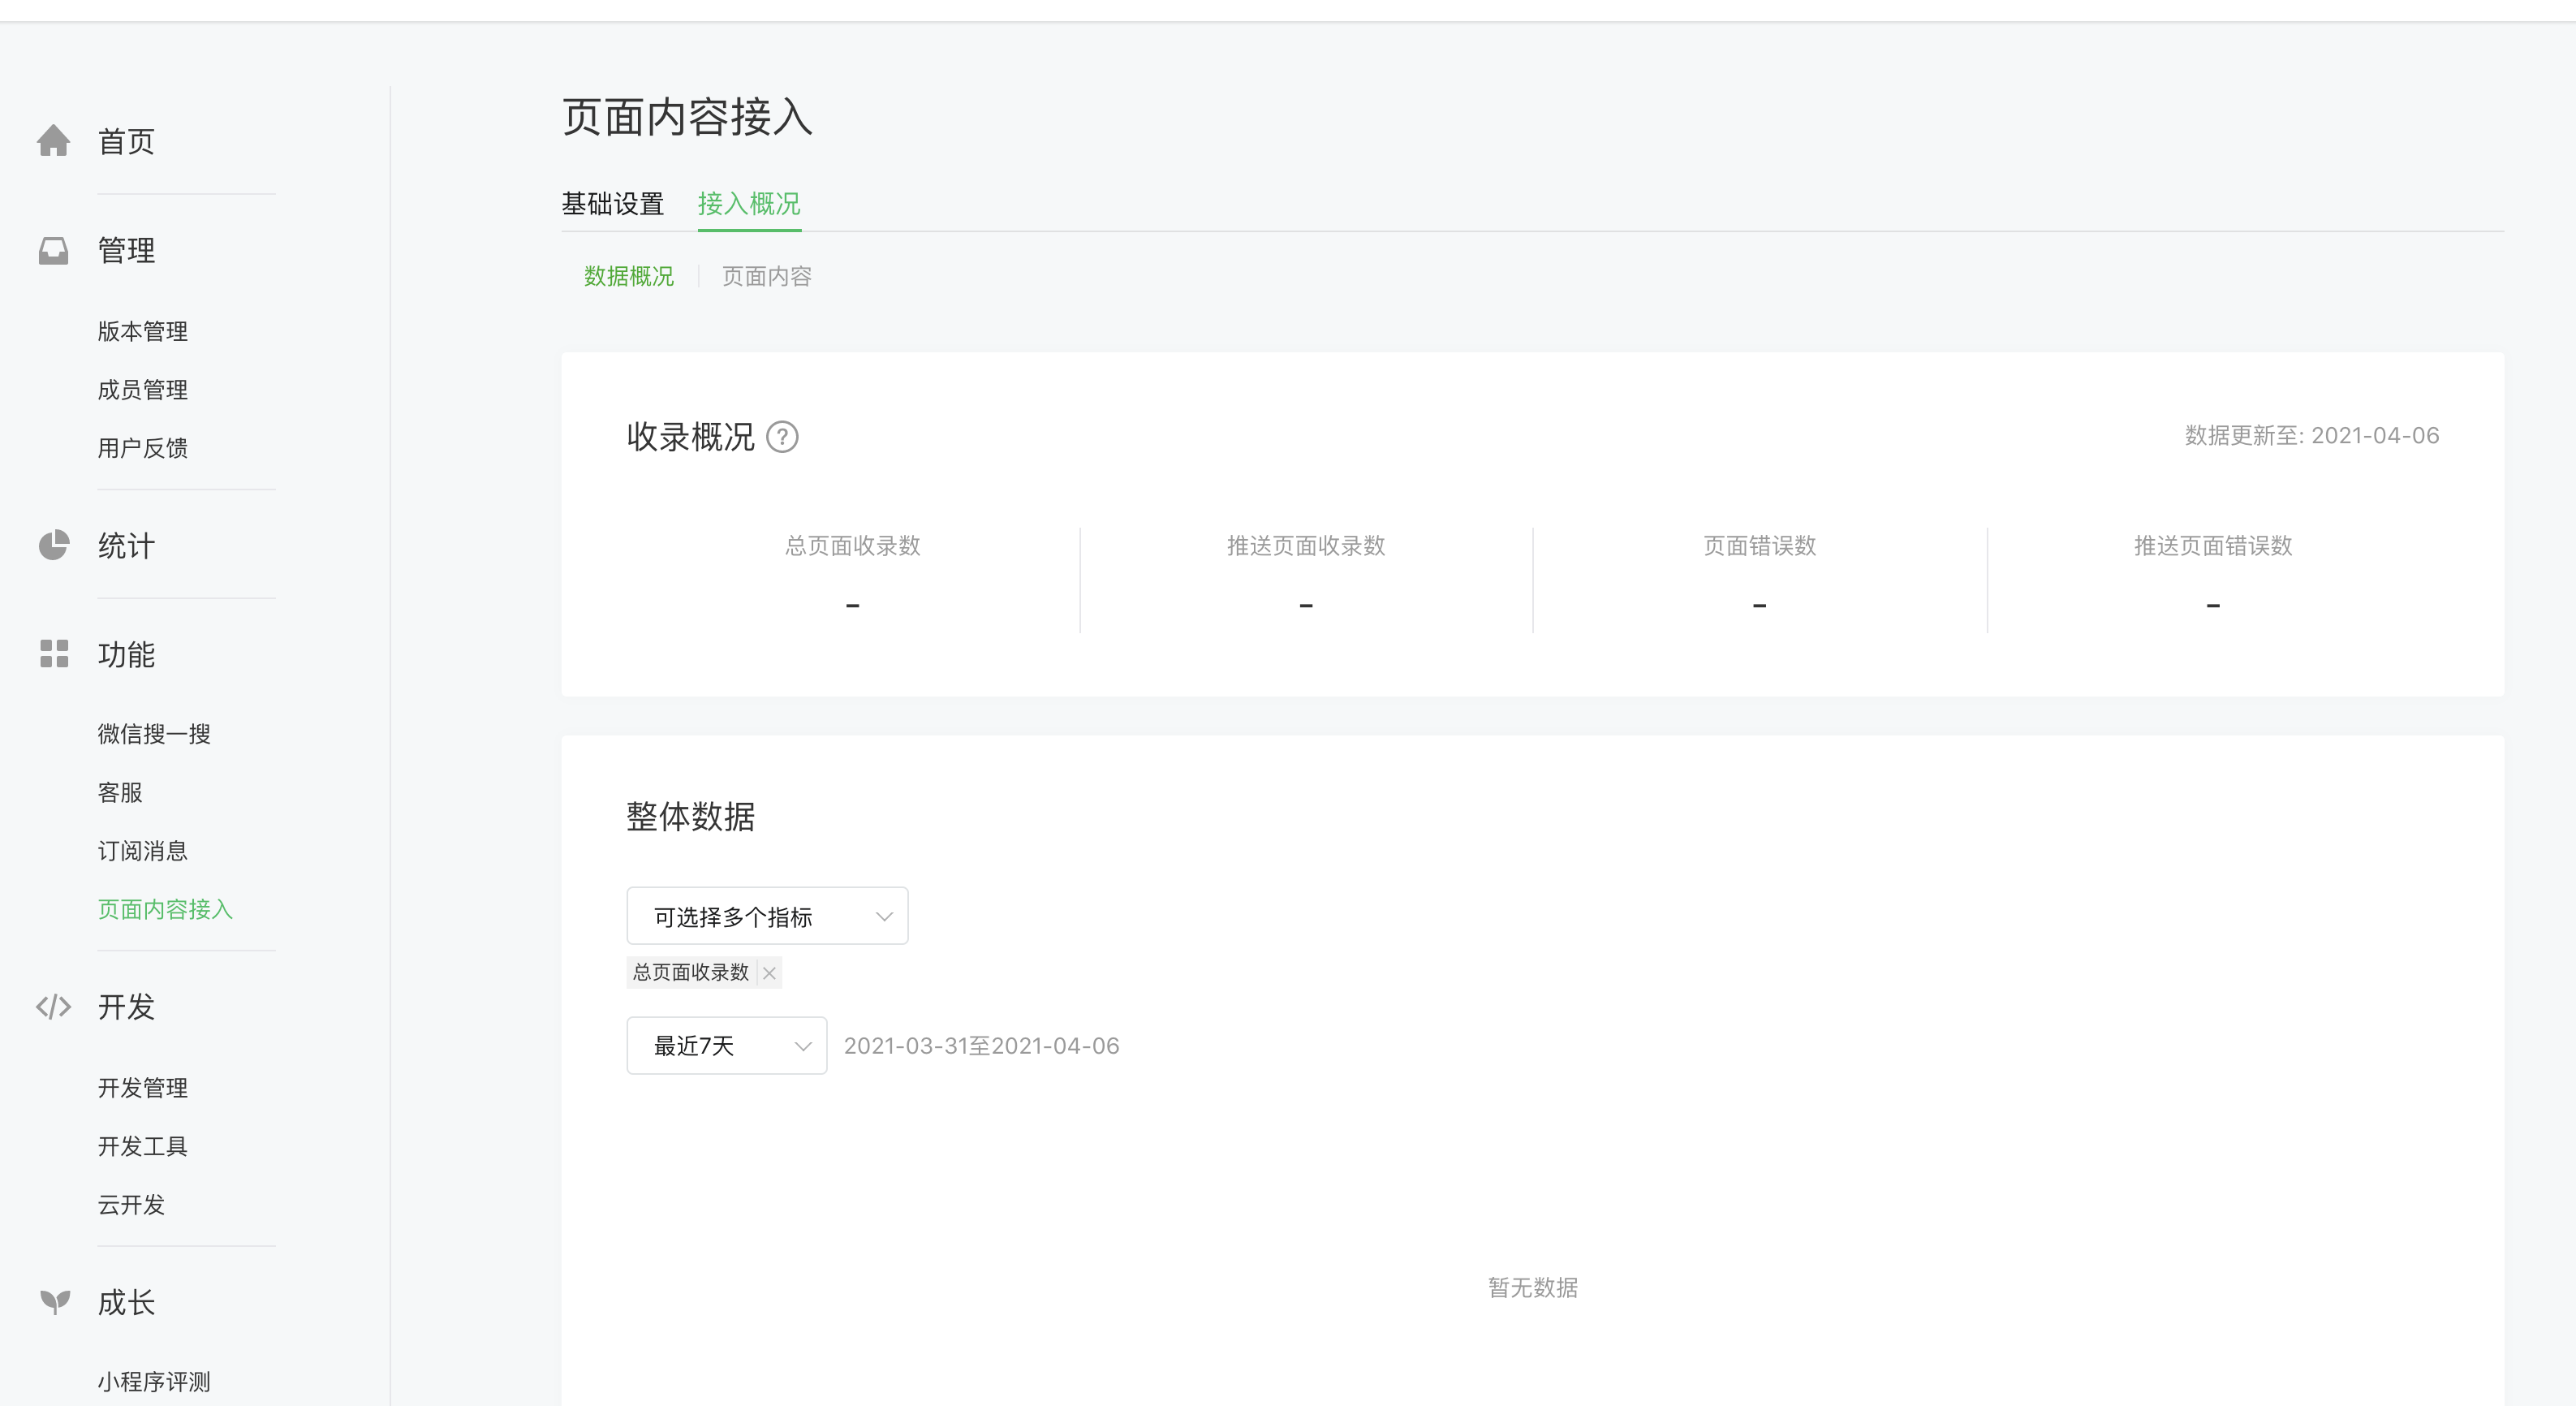This screenshot has height=1406, width=2576.
Task: Click the grid icon beside 功能
Action: click(54, 654)
